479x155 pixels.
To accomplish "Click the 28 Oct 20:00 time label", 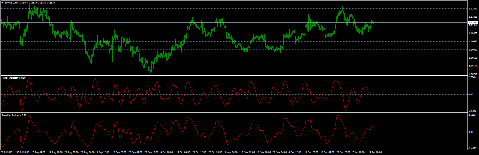I will point(215,152).
